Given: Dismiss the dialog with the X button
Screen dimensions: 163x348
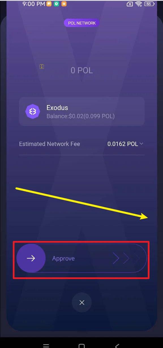Looking at the screenshot, I should point(82,303).
